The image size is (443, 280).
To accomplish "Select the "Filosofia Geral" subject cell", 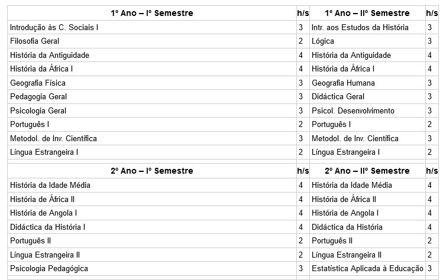I will tap(34, 41).
